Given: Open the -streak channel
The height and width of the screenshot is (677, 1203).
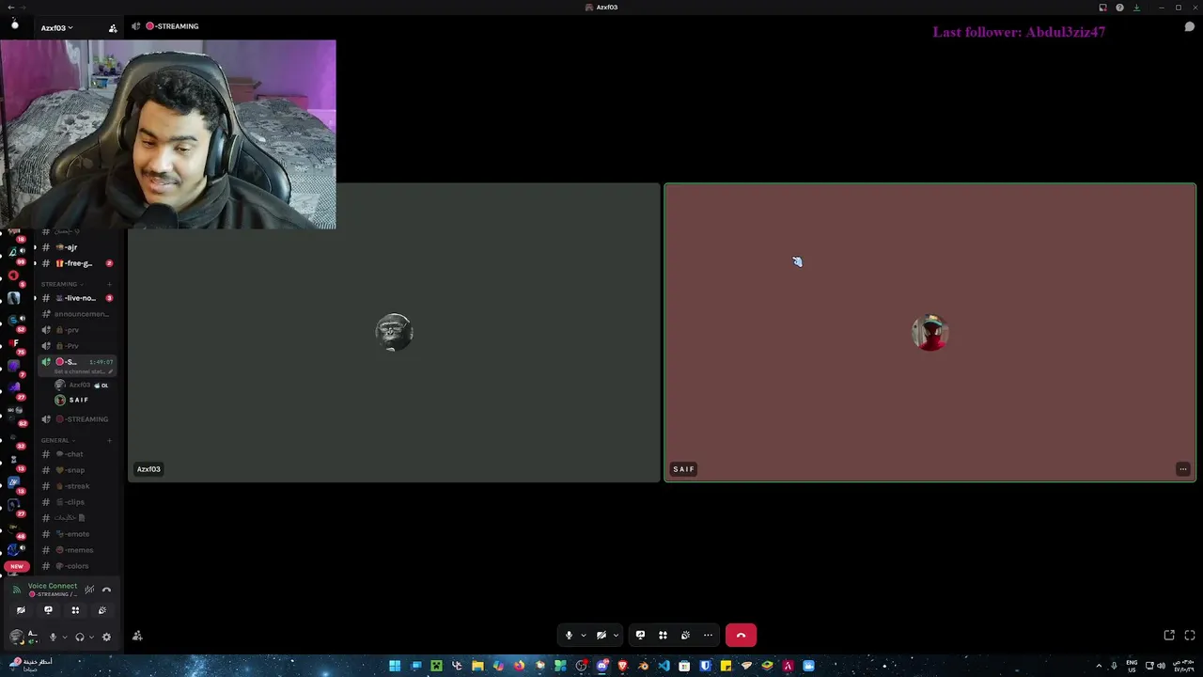Looking at the screenshot, I should click(x=75, y=486).
